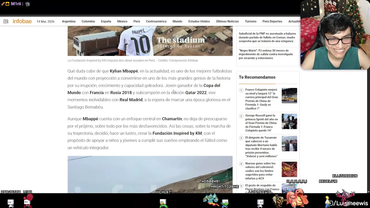Click the Real Madrid link
Screen dimensions: 370x208
tap(131, 100)
